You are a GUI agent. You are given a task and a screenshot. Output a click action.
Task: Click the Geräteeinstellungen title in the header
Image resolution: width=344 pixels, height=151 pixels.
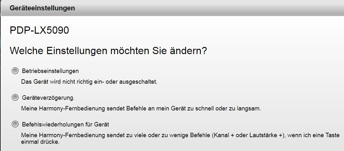(x=42, y=8)
